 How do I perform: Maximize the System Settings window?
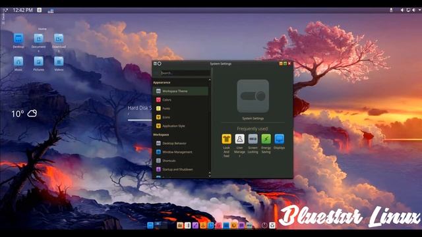[x=285, y=63]
